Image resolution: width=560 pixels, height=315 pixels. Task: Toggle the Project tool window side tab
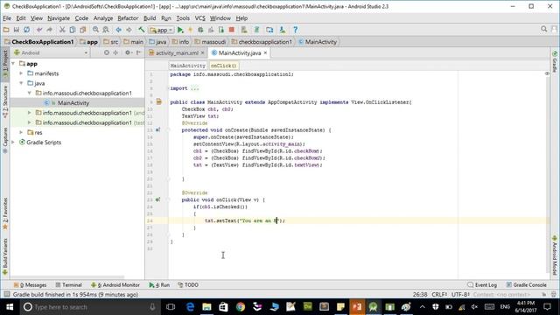point(5,65)
